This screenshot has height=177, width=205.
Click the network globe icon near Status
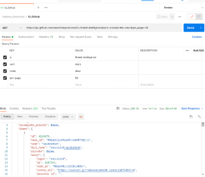118,109
